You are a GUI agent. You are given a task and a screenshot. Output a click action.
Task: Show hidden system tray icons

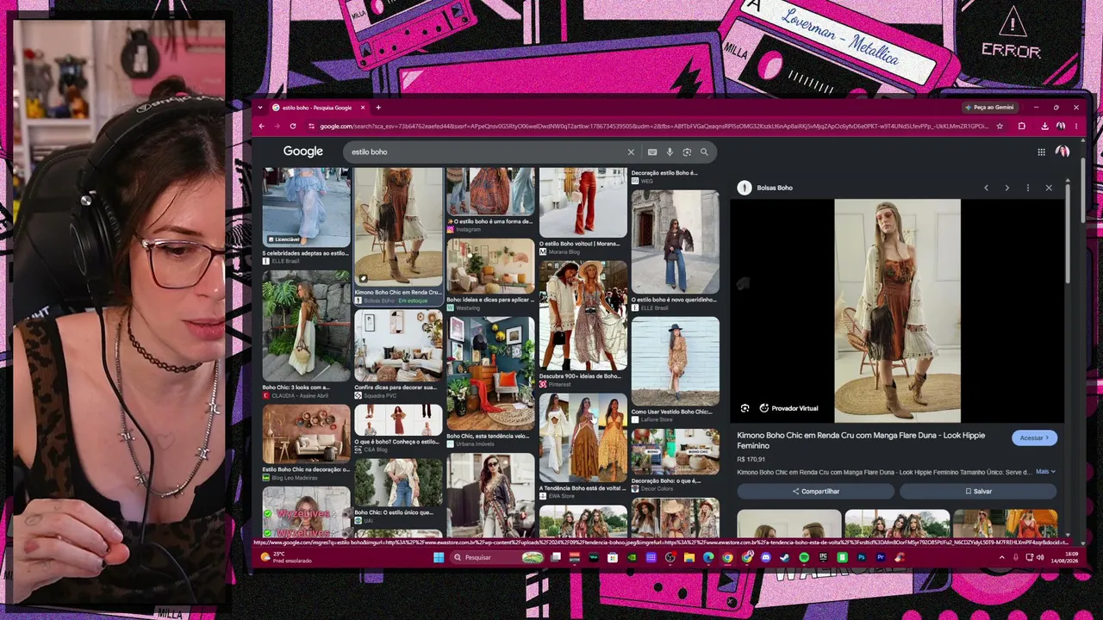pyautogui.click(x=1001, y=557)
